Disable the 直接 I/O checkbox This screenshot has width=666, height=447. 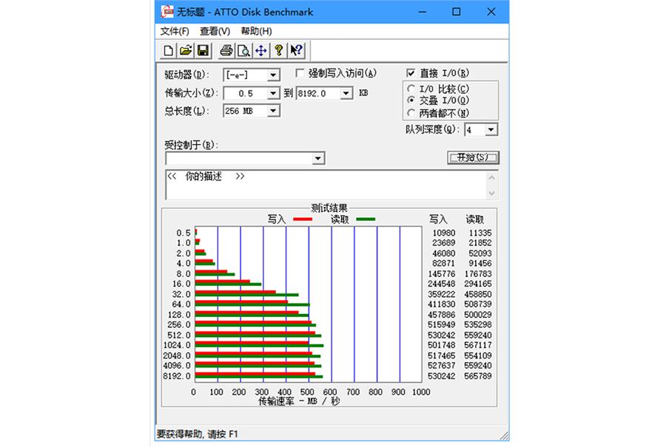[x=411, y=72]
